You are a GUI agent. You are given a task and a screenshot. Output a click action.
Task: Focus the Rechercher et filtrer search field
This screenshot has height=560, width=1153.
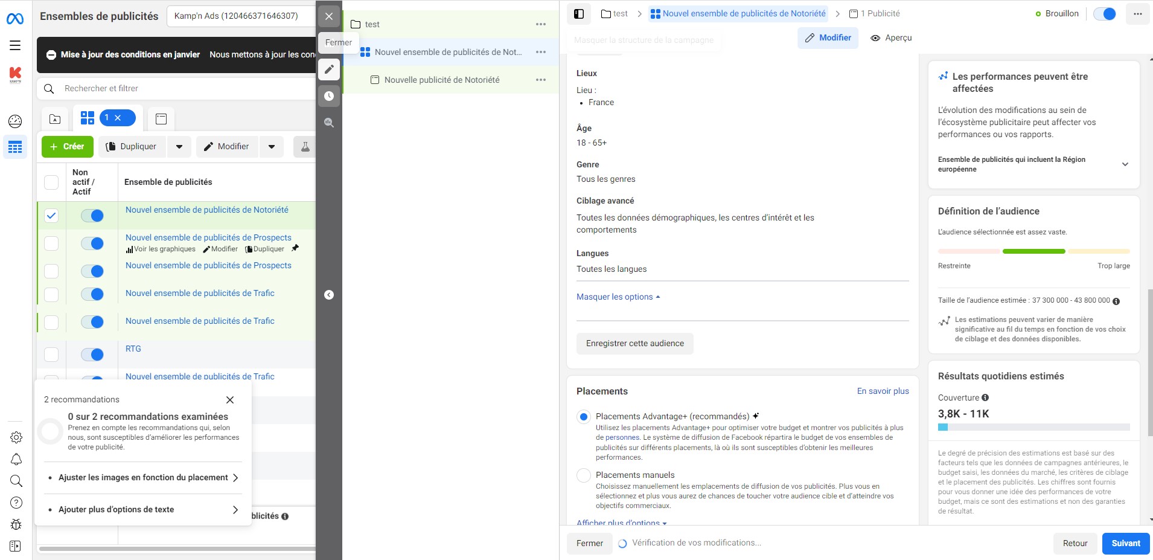(177, 89)
